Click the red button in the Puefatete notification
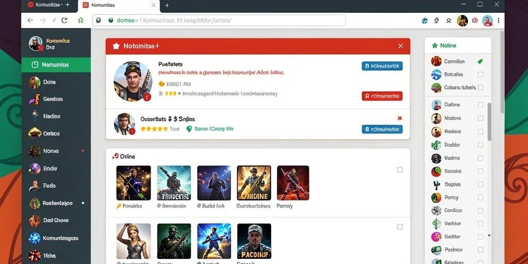Screen dimensions: 528x264 382,96
